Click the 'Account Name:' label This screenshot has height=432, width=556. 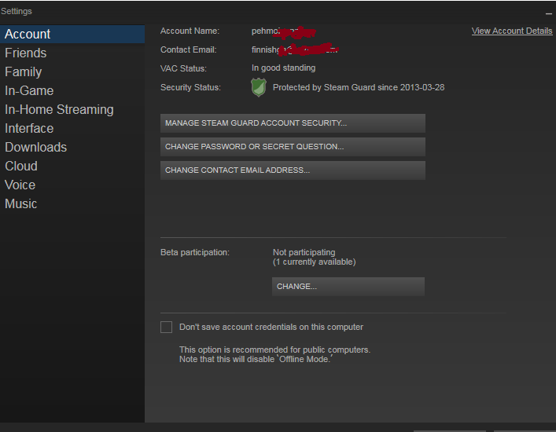click(190, 31)
